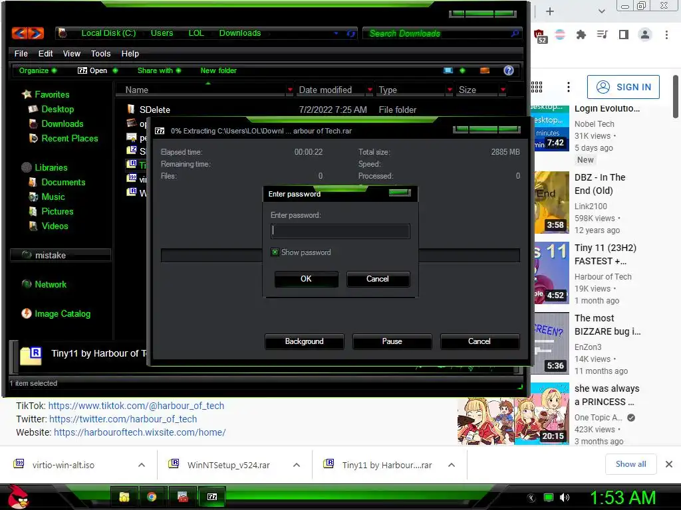Image resolution: width=681 pixels, height=510 pixels.
Task: Open the harbouroftech.wixsite.com website link
Action: point(140,432)
